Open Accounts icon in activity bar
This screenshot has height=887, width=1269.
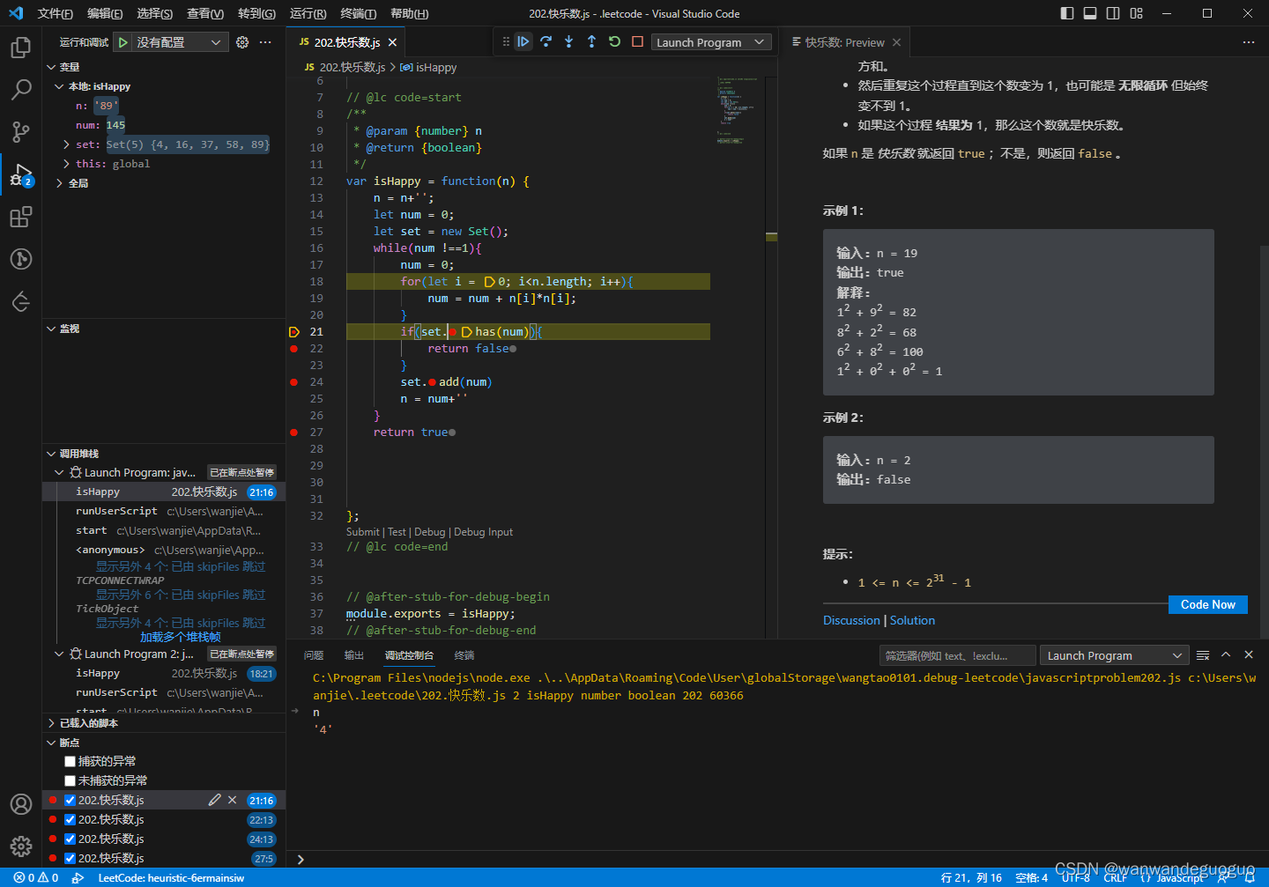[21, 804]
